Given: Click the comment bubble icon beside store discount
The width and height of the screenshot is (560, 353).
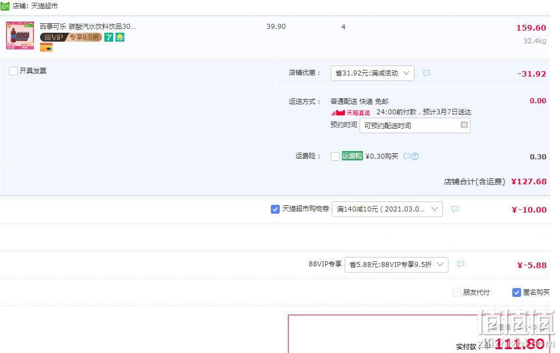Looking at the screenshot, I should tap(426, 73).
